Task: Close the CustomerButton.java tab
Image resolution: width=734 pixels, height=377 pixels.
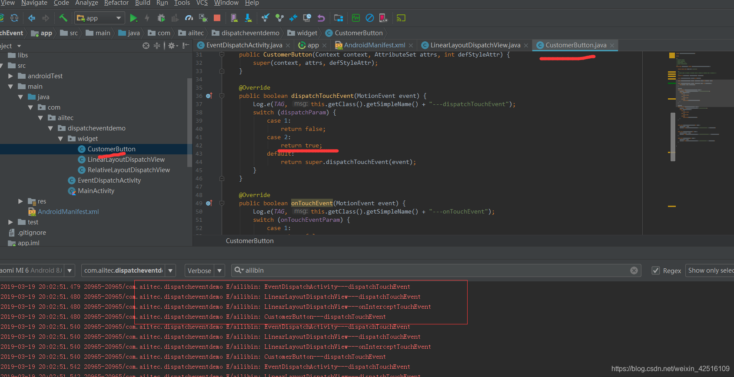Action: coord(612,45)
